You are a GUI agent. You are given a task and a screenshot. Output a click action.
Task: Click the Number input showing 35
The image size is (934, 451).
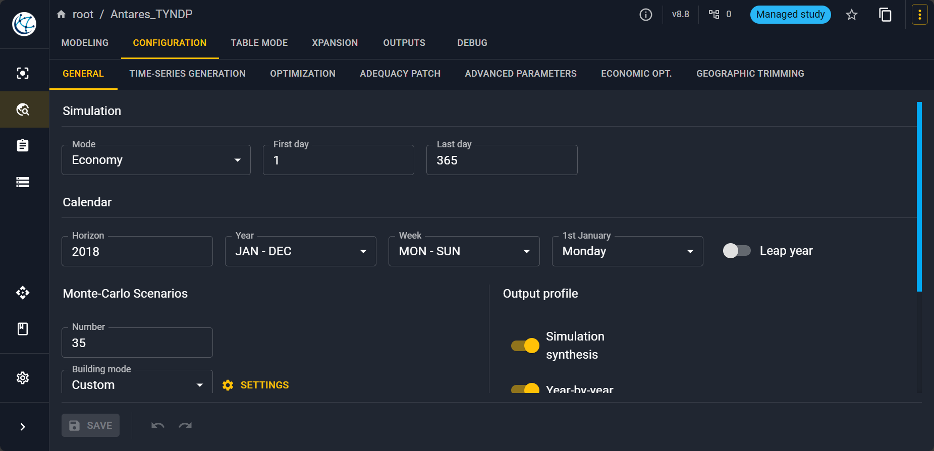(x=137, y=343)
